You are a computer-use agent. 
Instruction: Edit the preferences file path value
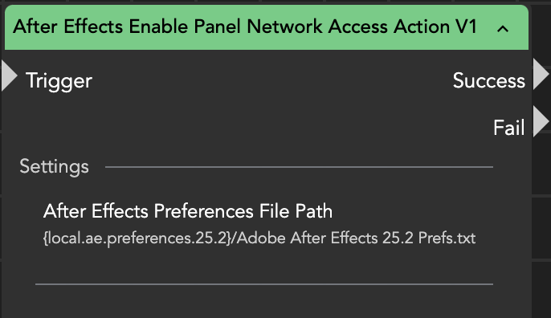tap(259, 238)
